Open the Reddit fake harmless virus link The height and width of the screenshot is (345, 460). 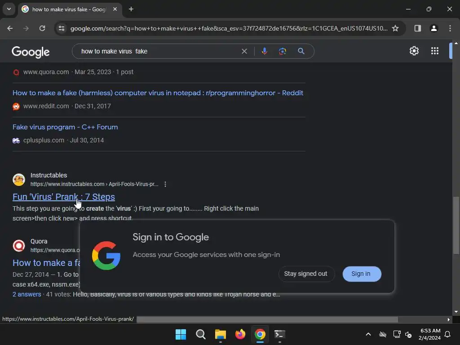(x=158, y=93)
